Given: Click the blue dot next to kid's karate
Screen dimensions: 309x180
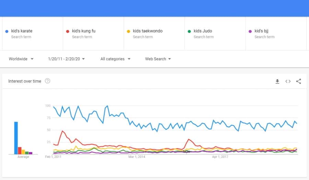Looking at the screenshot, I should [7, 31].
